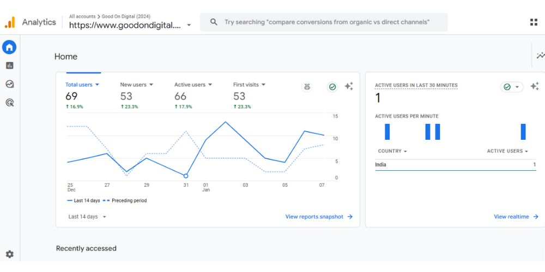Select the Active users metric tab
The width and height of the screenshot is (545, 272).
[190, 85]
